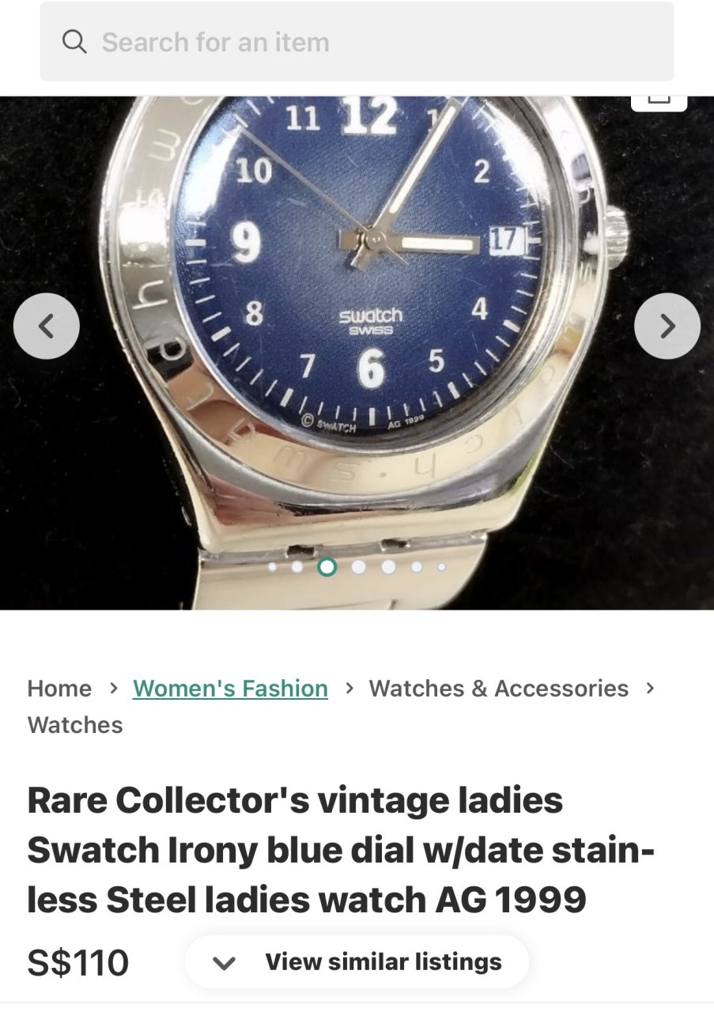This screenshot has height=1012, width=714.
Task: Go to previous photo with left arrow
Action: click(47, 326)
